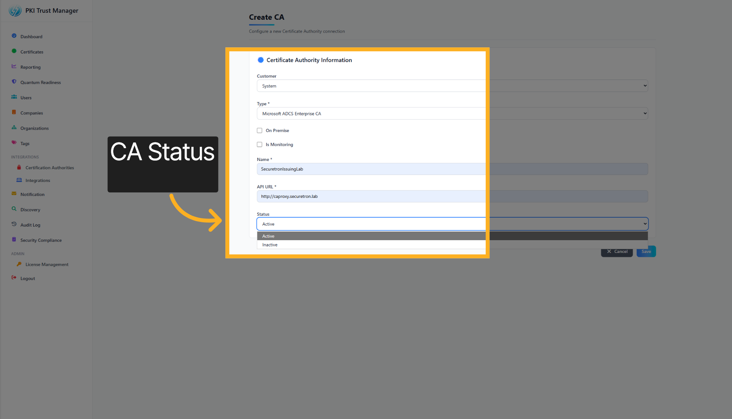Click the Discovery magnifier icon

click(14, 209)
